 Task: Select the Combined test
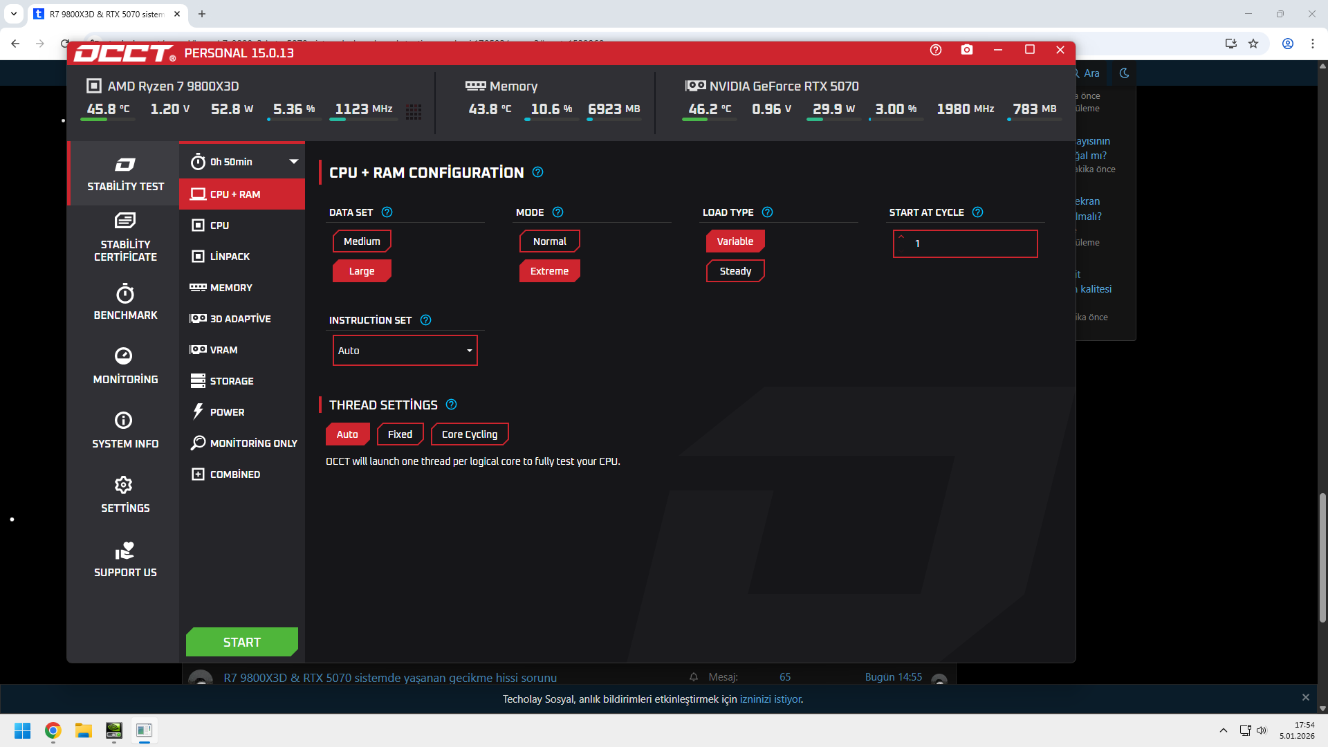(x=242, y=474)
